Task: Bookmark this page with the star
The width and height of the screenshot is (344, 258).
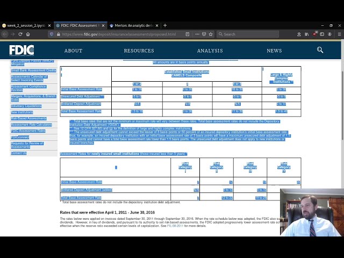Action: coord(211,34)
